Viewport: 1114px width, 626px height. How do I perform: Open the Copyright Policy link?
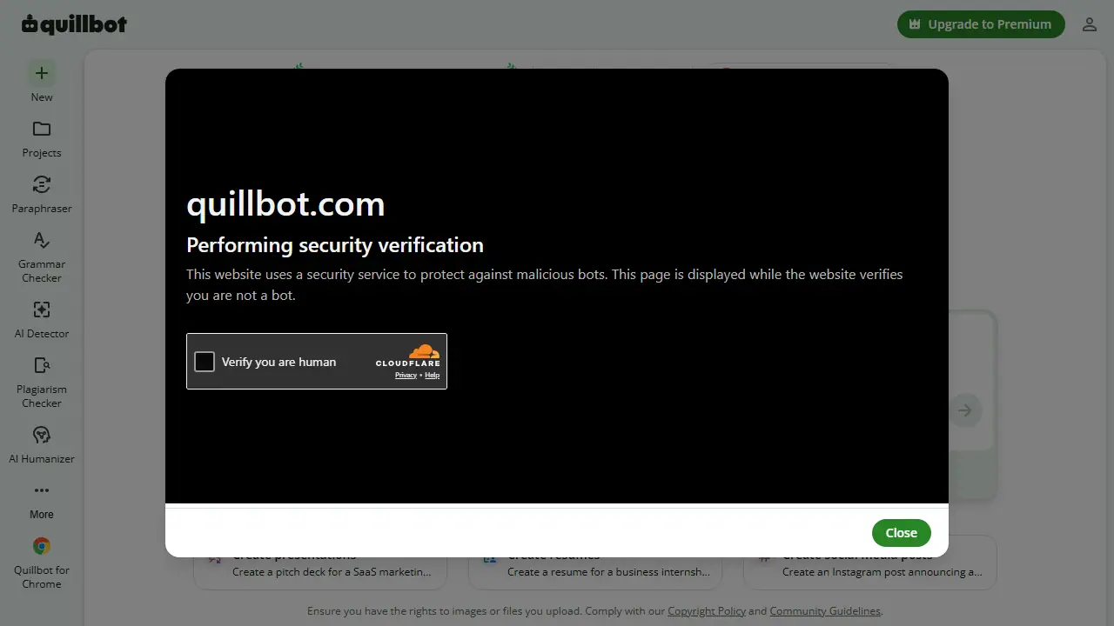pyautogui.click(x=707, y=611)
